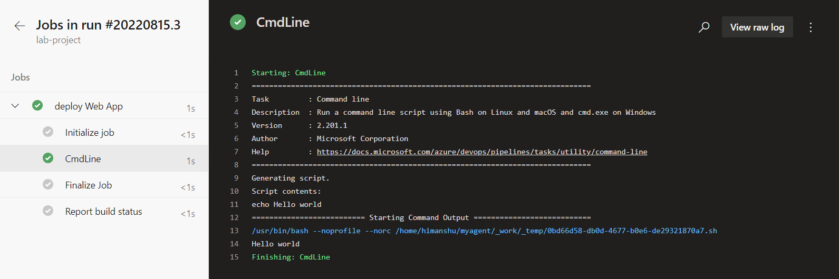Click the green check icon beside CmdLine step
This screenshot has height=279, width=839.
click(48, 158)
